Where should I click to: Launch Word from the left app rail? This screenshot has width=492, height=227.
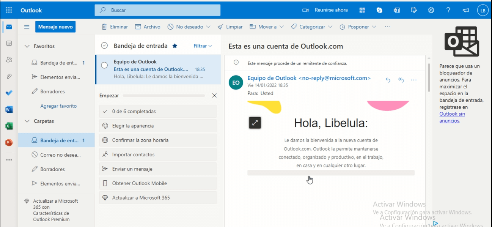coord(9,110)
